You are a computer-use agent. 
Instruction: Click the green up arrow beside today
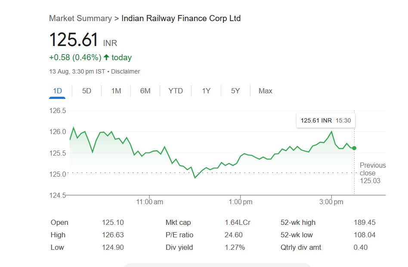point(106,58)
